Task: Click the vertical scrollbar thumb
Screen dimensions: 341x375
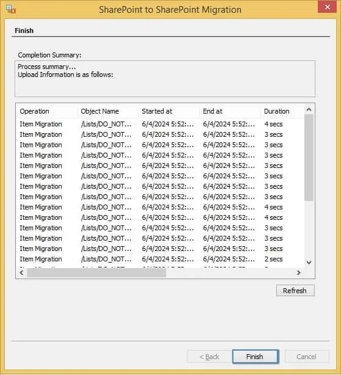Action: pos(309,158)
